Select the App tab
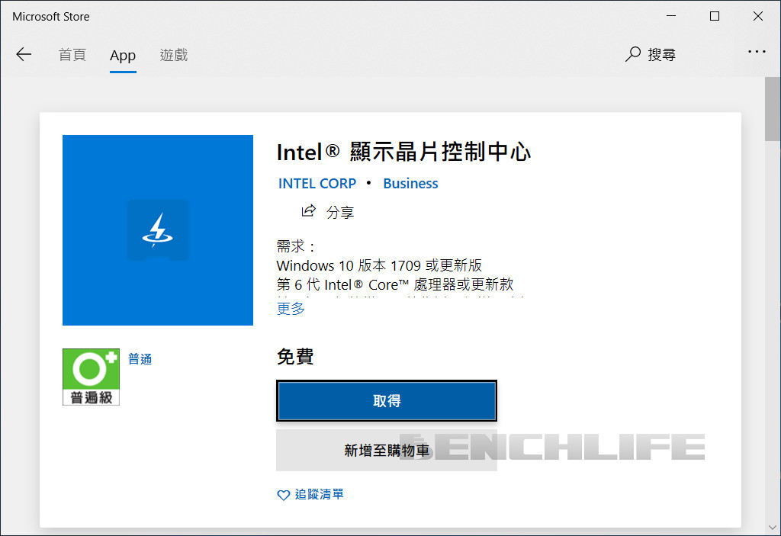Screen dimensions: 781x536 [x=123, y=56]
